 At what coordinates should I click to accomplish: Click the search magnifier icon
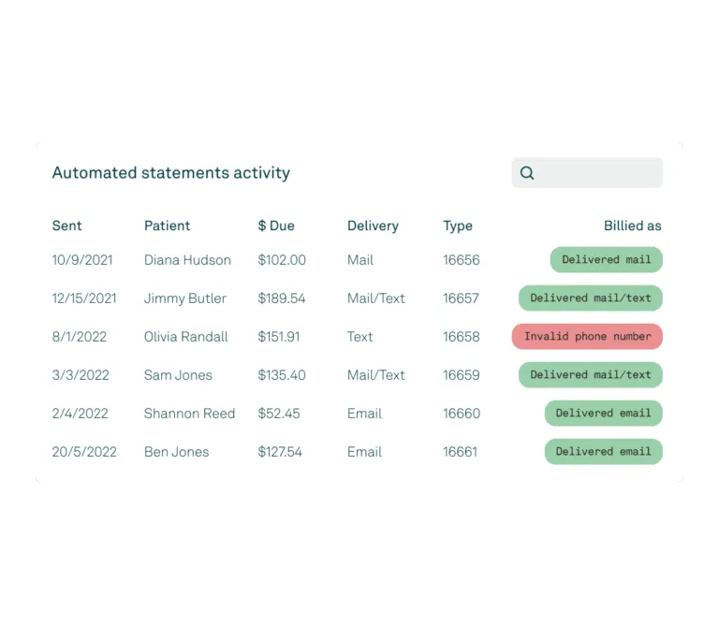[527, 173]
